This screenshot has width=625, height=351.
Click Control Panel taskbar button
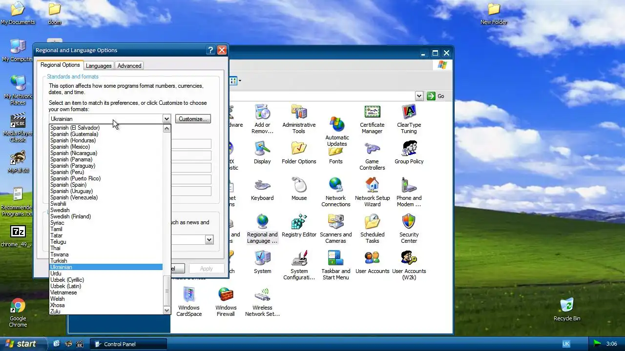point(128,344)
